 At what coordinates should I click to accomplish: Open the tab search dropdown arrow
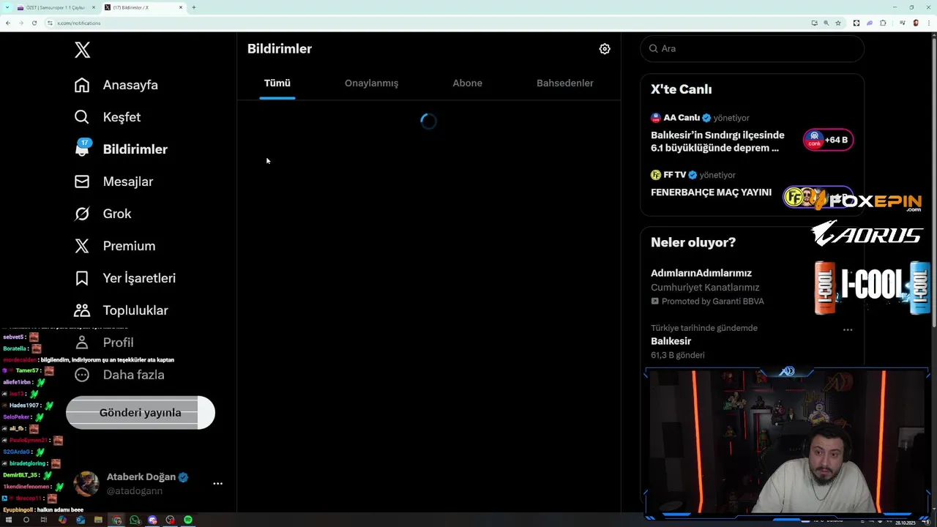[7, 7]
